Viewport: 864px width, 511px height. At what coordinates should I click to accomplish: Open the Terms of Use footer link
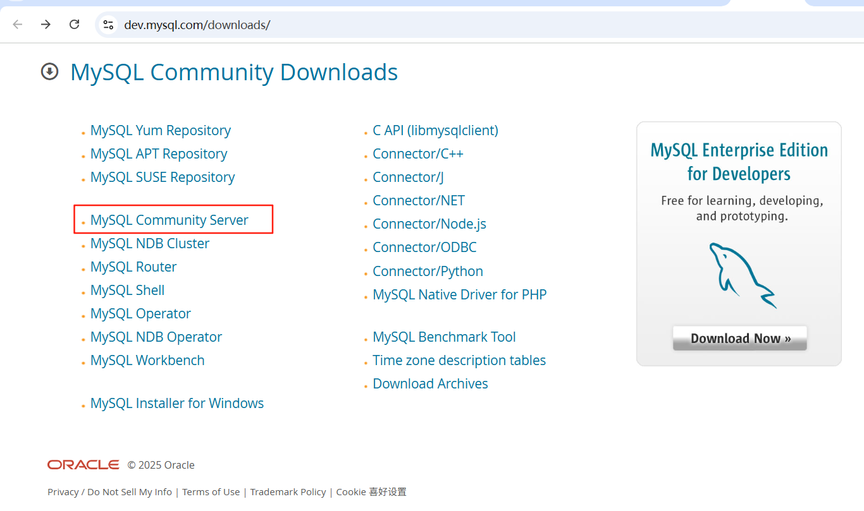pos(211,491)
